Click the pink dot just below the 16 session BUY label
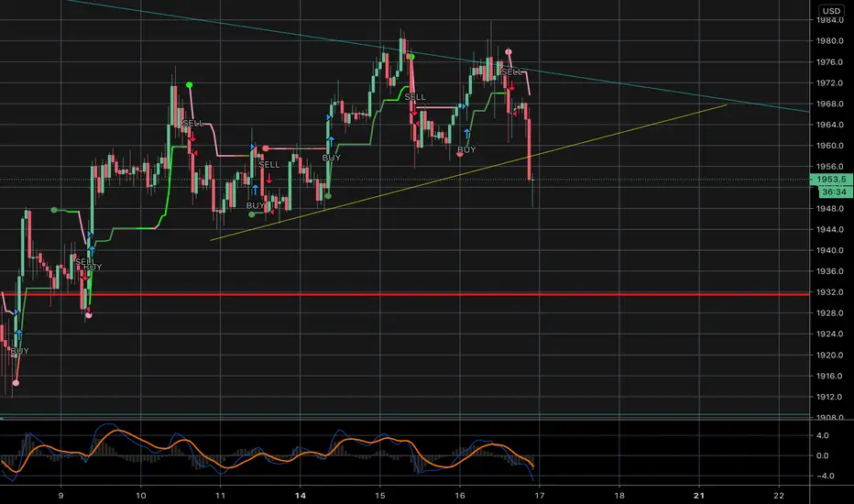854x504 pixels. pos(460,154)
